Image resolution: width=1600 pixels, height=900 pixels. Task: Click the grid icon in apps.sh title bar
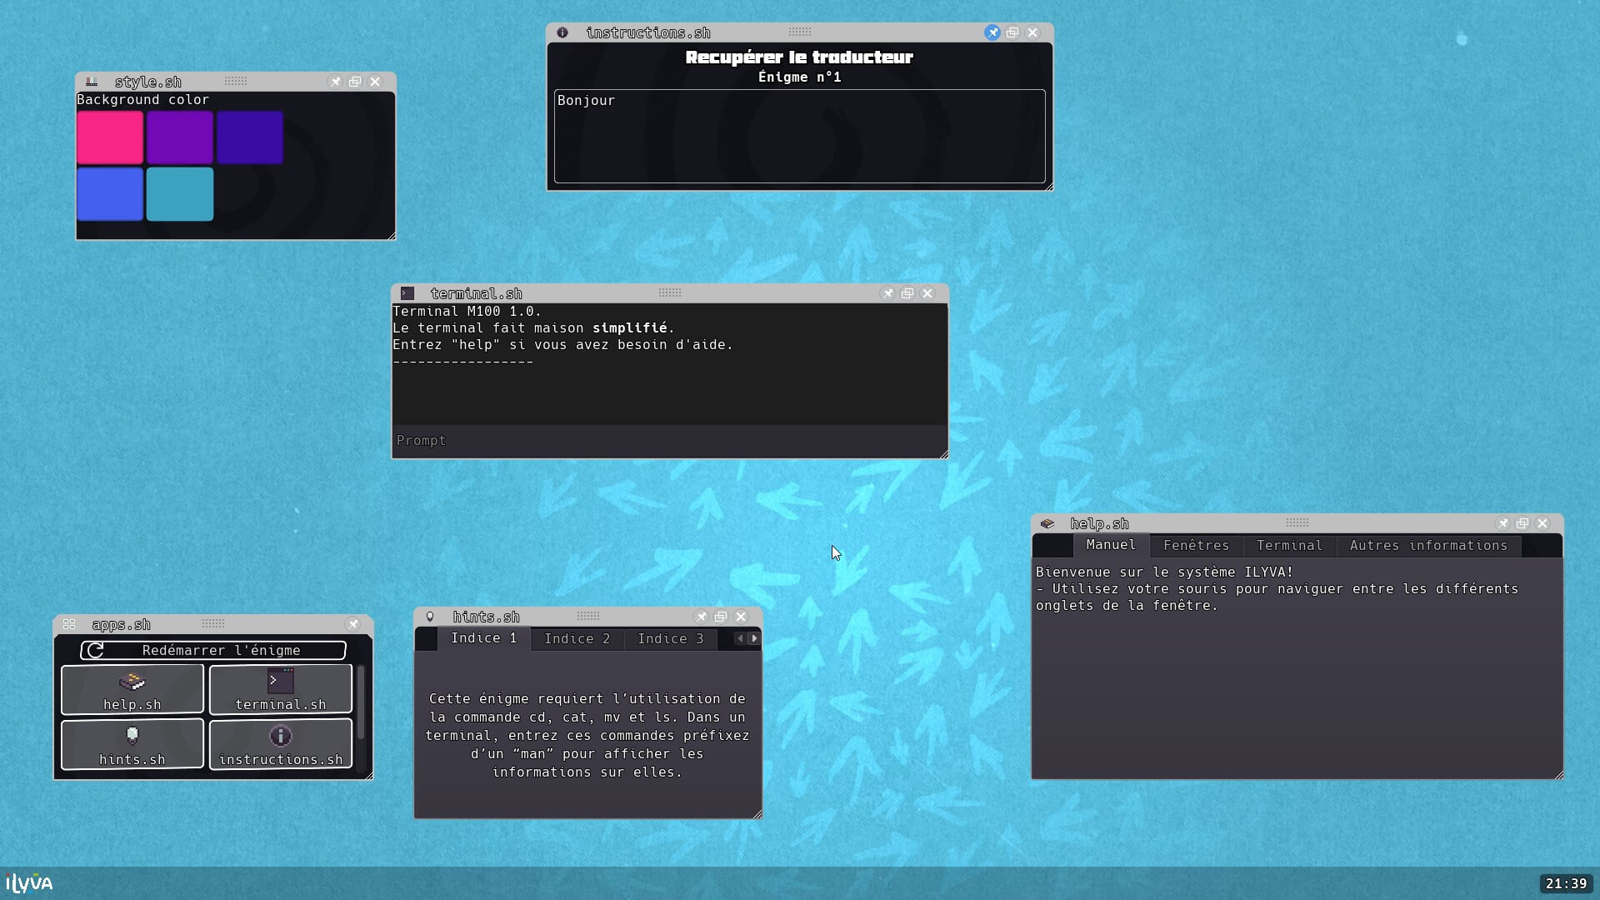(x=69, y=624)
